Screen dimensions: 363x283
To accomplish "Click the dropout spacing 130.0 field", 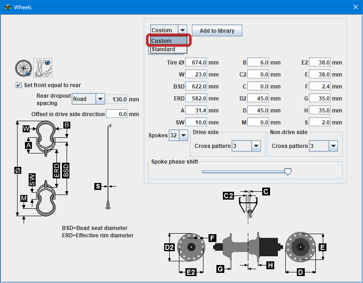I will click(117, 99).
